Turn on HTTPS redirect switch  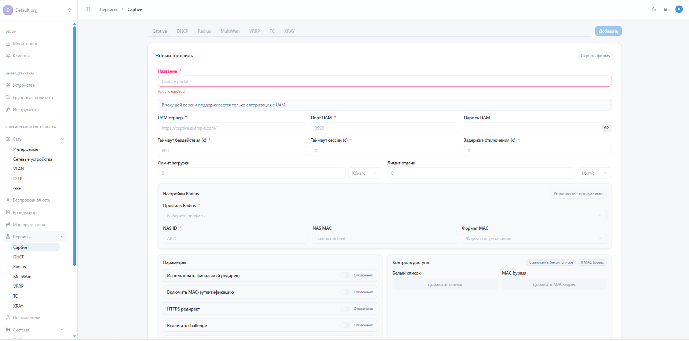click(x=345, y=309)
